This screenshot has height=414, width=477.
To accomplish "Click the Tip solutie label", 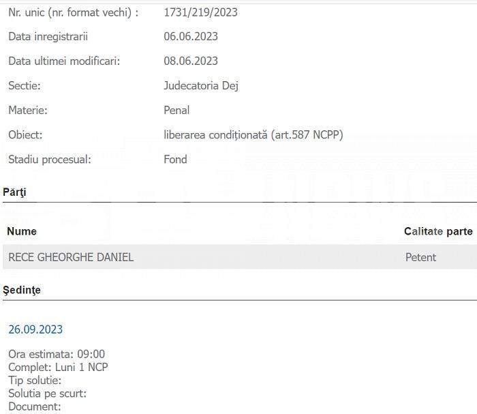I will point(35,381).
